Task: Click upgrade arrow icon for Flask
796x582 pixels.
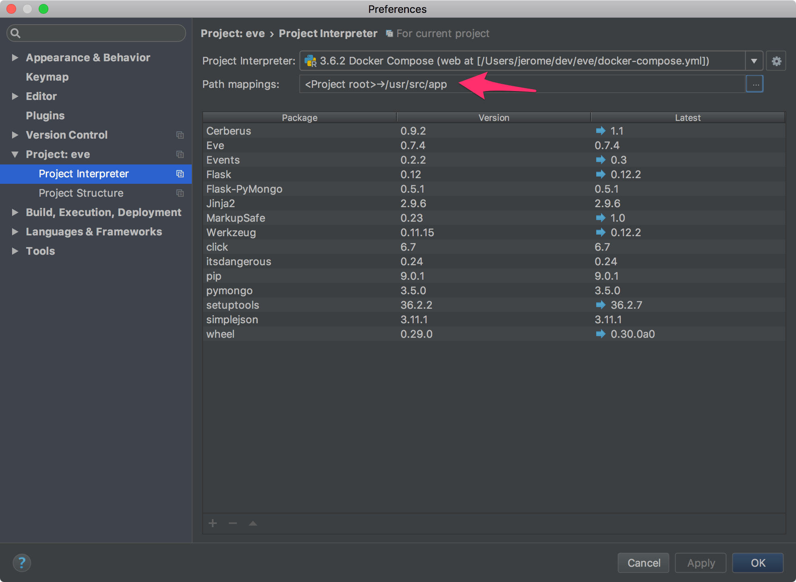Action: (601, 174)
